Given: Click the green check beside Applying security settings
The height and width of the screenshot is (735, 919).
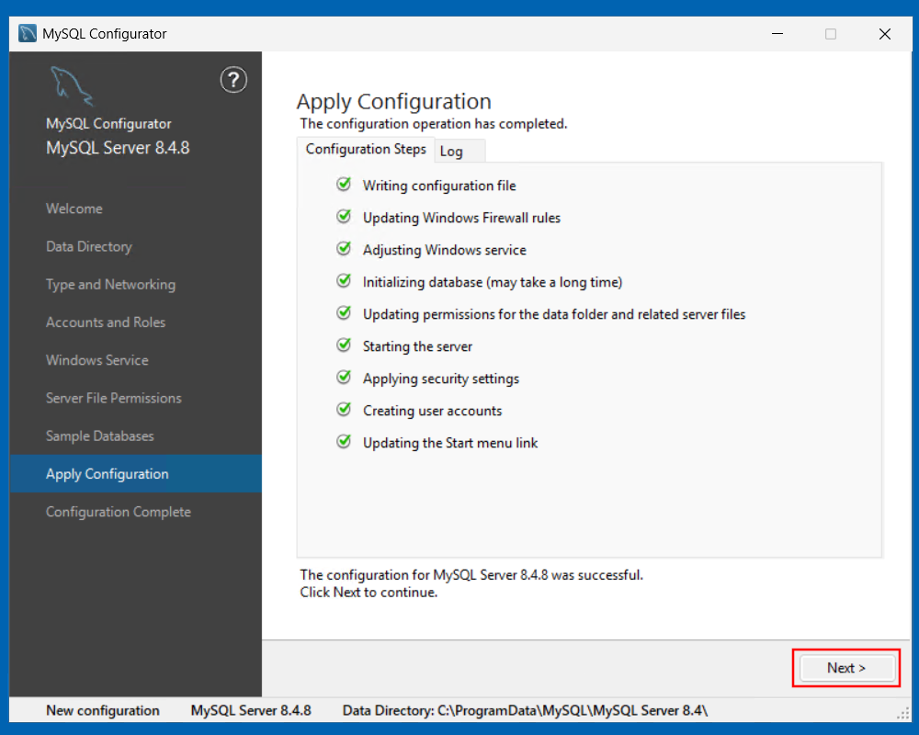Looking at the screenshot, I should [x=344, y=378].
